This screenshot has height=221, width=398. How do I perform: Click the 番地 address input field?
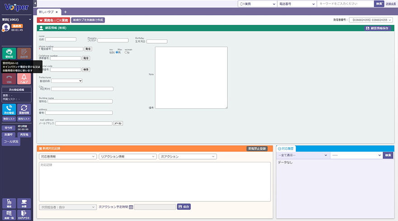(79, 113)
